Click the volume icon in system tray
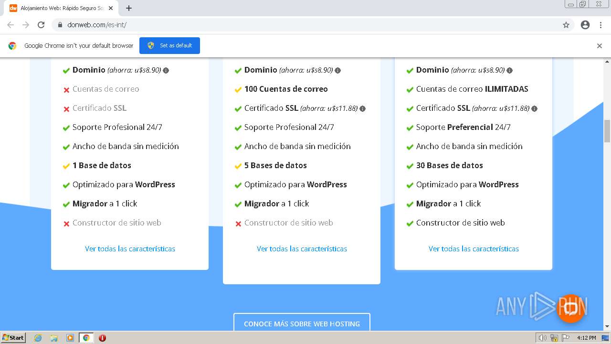Screen dimensions: 611x344 542,338
